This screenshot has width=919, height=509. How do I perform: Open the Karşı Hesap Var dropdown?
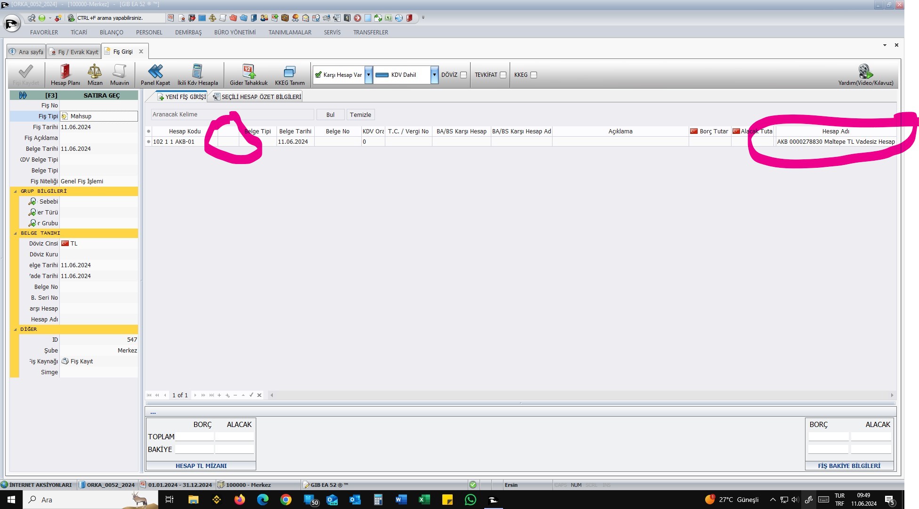368,75
